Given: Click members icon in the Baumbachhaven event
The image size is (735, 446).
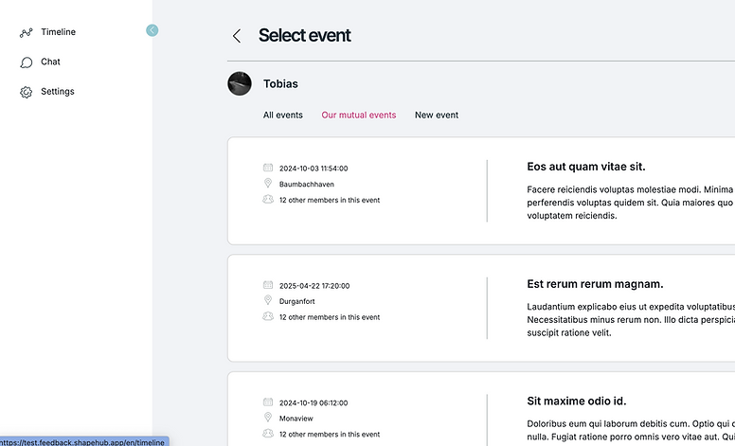Looking at the screenshot, I should 268,200.
